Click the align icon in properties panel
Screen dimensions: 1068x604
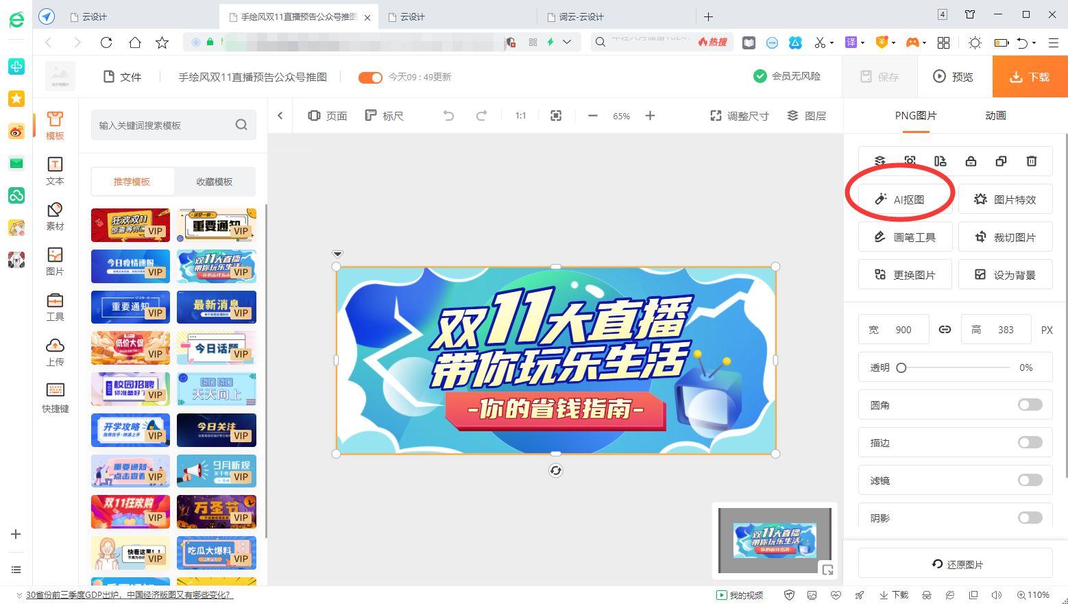point(940,161)
